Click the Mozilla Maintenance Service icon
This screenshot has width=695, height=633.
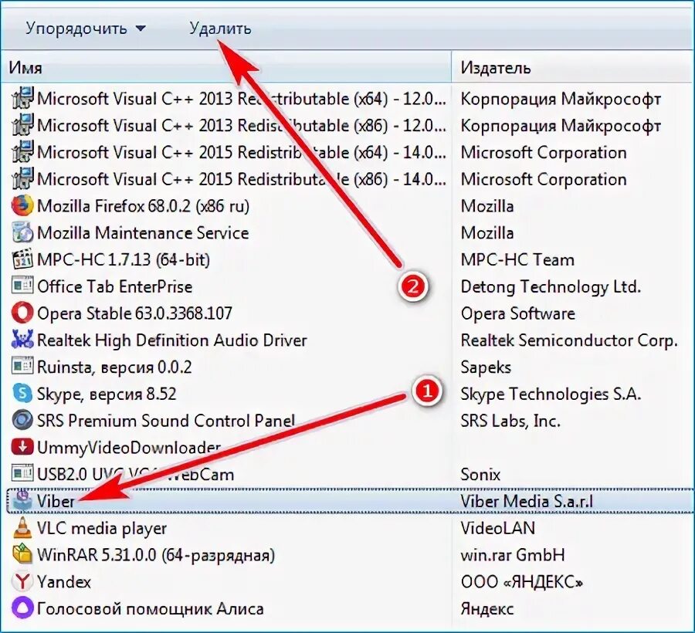22,232
